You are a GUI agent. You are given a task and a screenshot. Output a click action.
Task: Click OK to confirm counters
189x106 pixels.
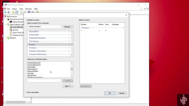coord(110,93)
